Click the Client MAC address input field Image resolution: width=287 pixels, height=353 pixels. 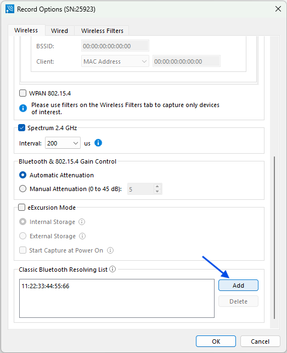pyautogui.click(x=187, y=61)
